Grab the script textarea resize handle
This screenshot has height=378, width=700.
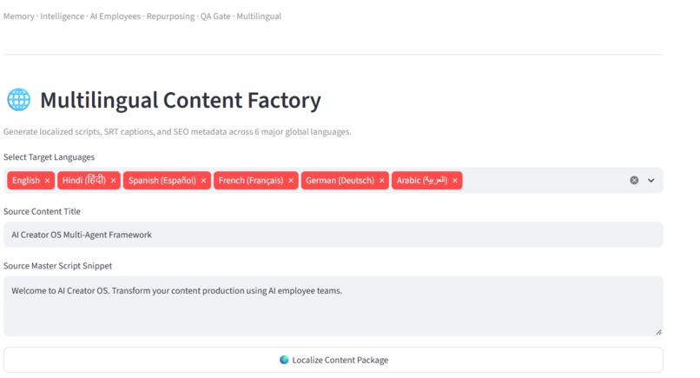tap(658, 332)
